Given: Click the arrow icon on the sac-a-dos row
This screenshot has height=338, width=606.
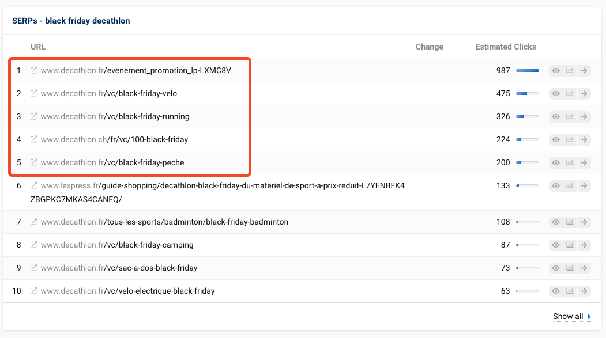Looking at the screenshot, I should tap(584, 268).
